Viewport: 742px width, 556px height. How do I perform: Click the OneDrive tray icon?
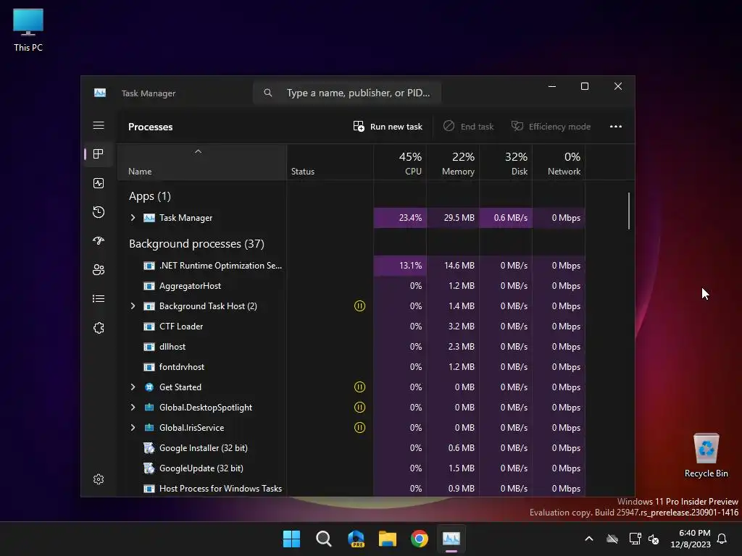pyautogui.click(x=612, y=539)
